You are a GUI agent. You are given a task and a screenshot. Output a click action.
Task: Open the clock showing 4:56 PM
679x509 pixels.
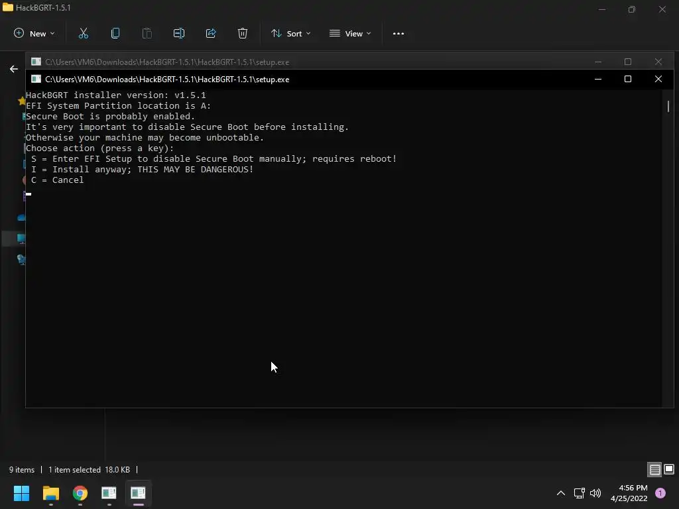[629, 493]
